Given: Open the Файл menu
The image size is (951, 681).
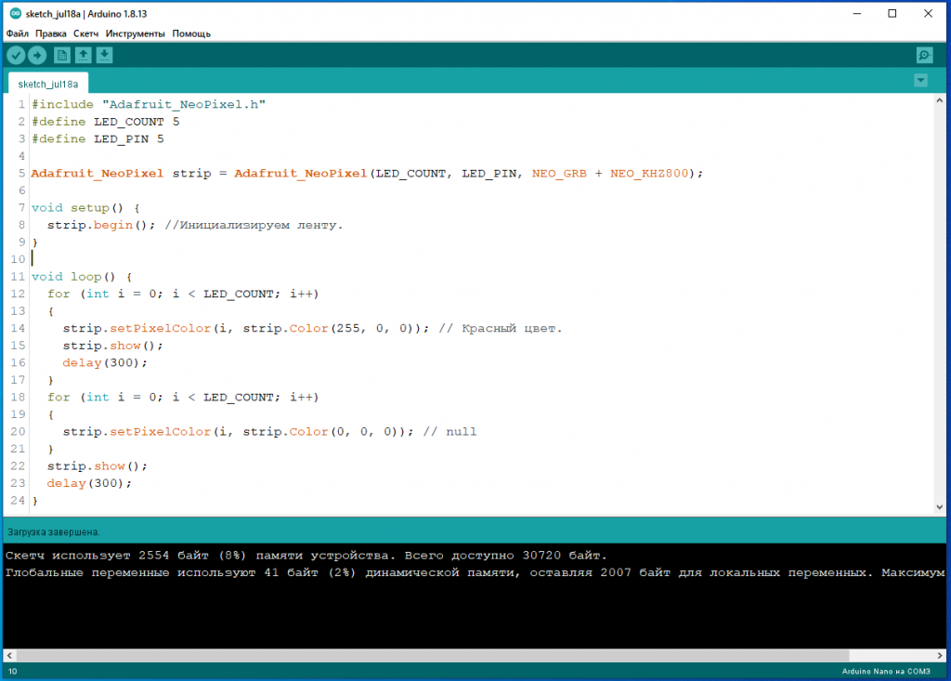Looking at the screenshot, I should pos(17,33).
